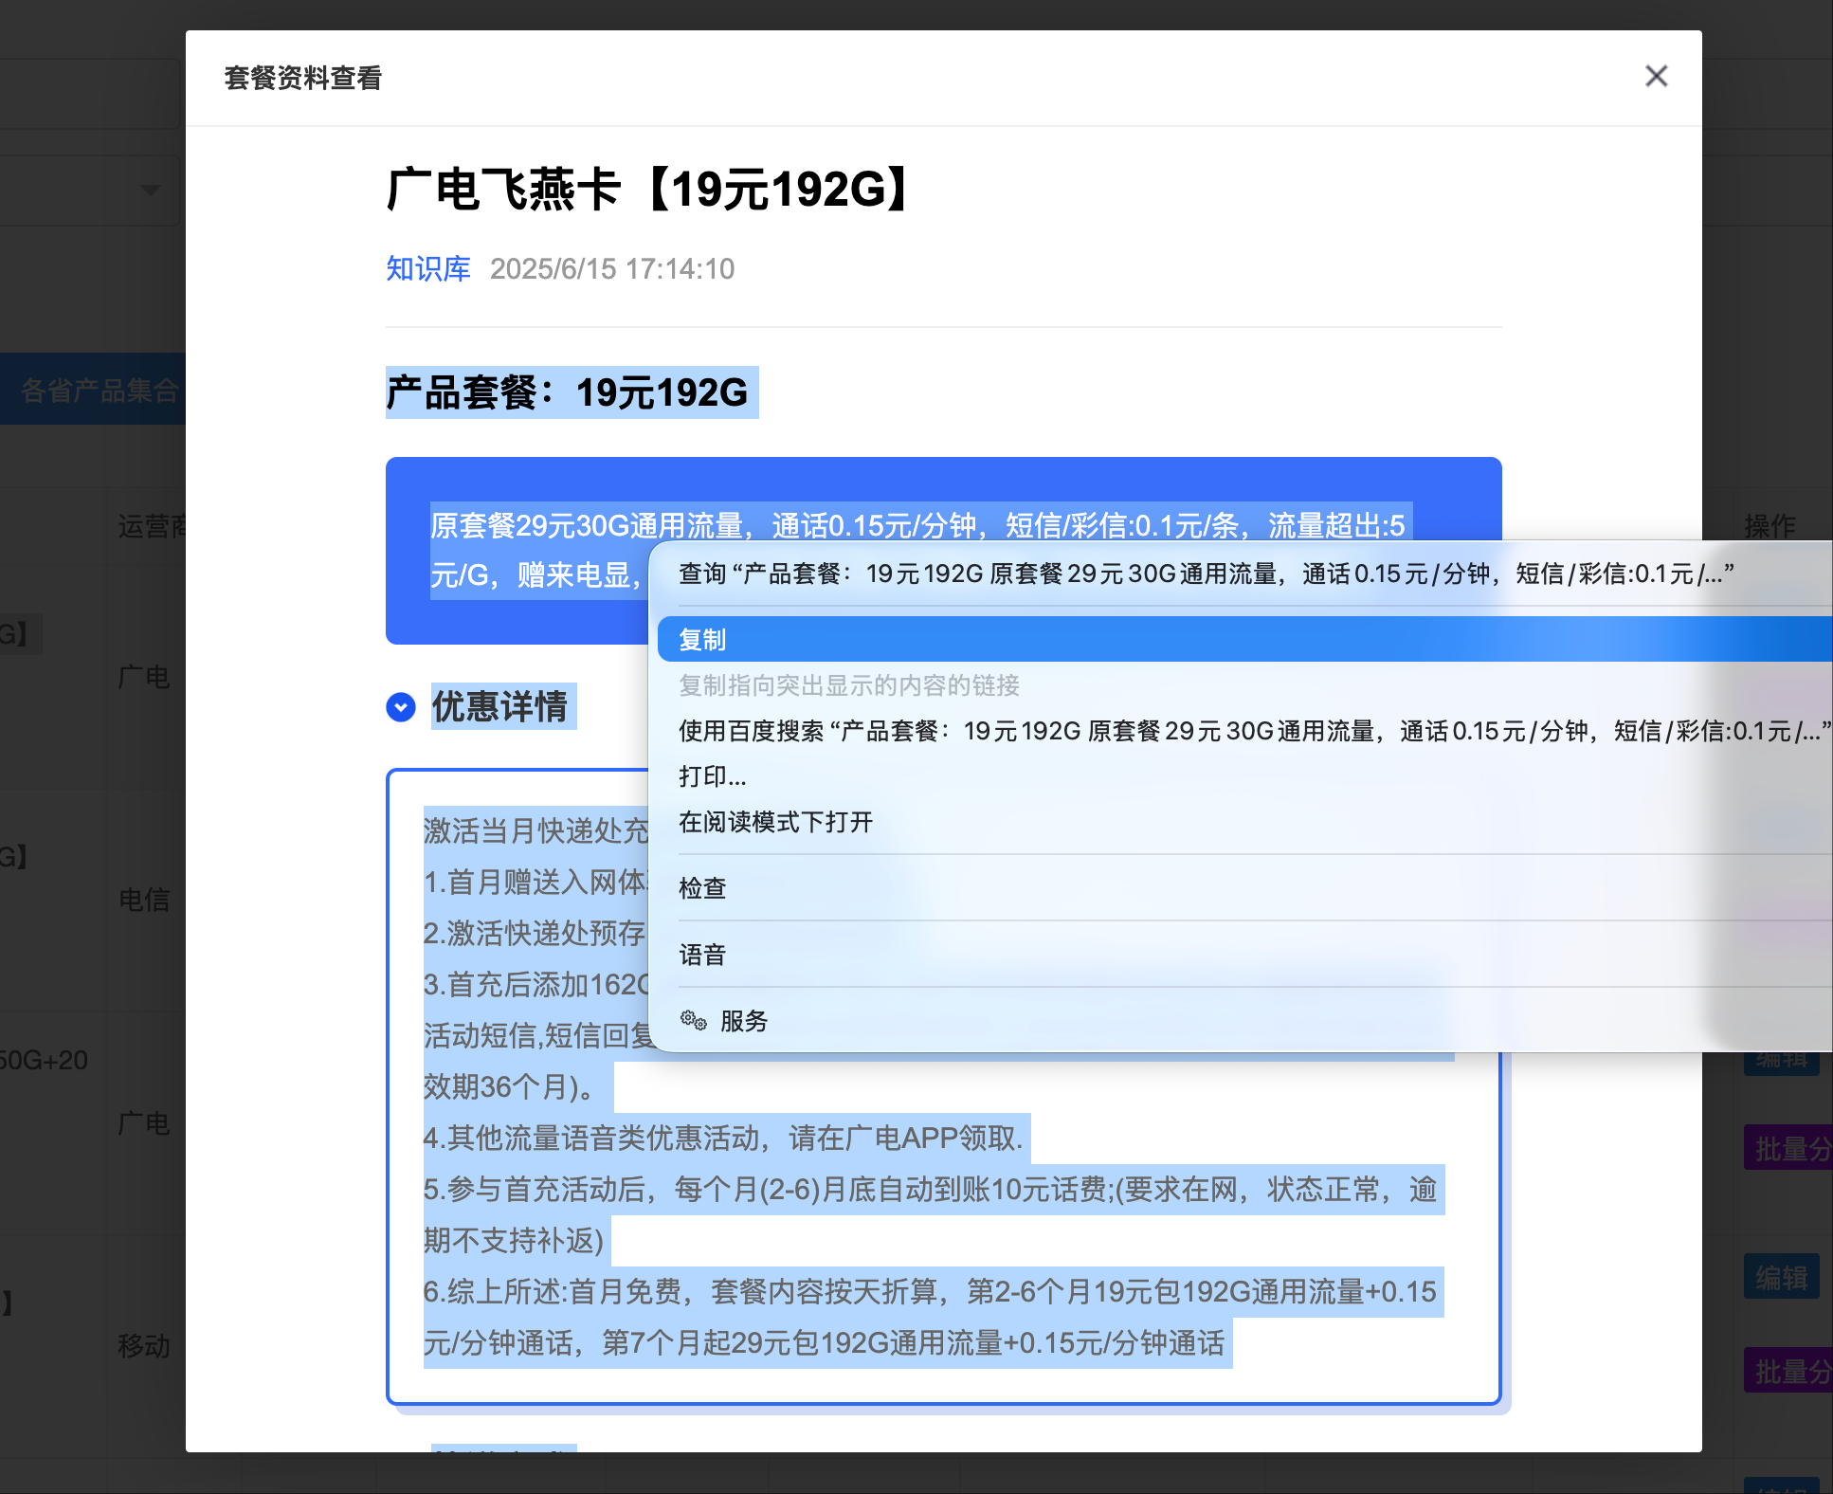Select 打印... from the context menu
The height and width of the screenshot is (1494, 1833).
click(1244, 776)
